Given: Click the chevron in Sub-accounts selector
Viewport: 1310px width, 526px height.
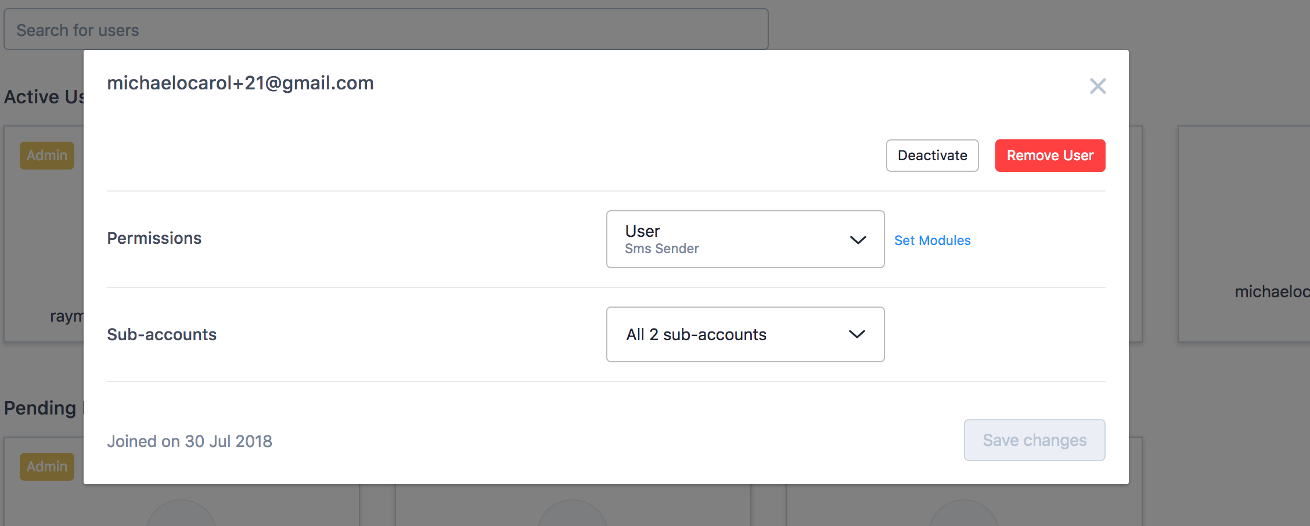Looking at the screenshot, I should [x=857, y=334].
